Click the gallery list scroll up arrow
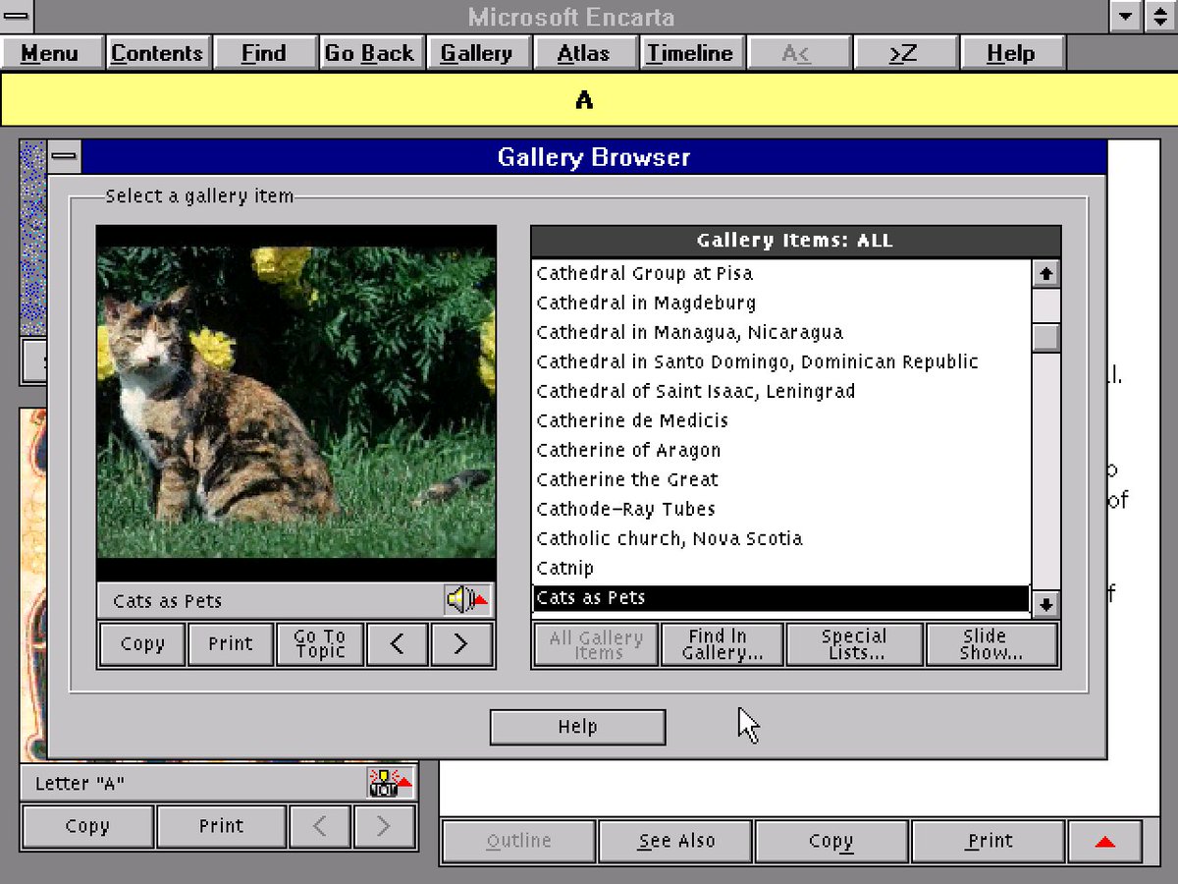1178x884 pixels. 1046,274
